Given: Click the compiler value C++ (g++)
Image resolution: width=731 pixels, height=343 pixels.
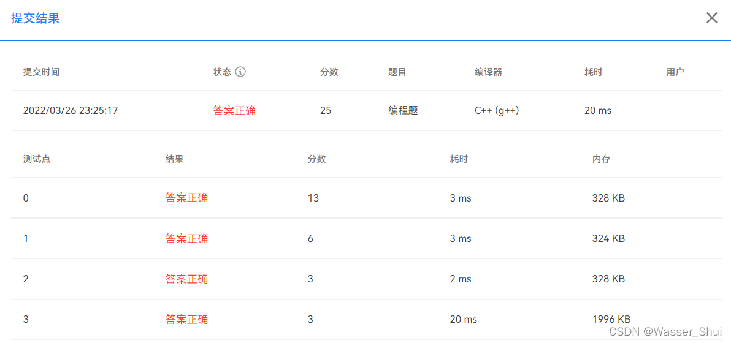Looking at the screenshot, I should [497, 111].
